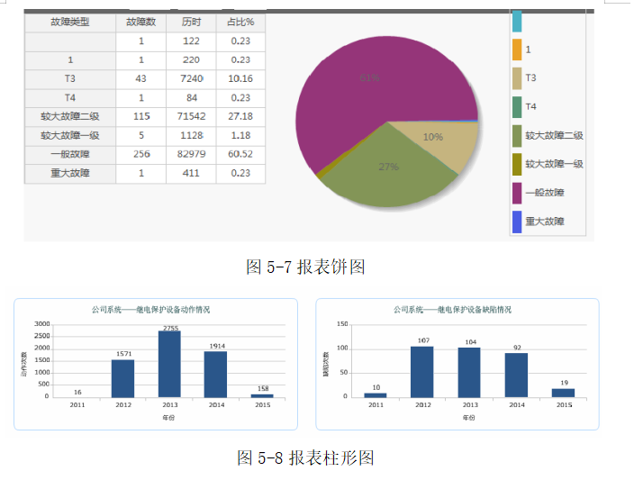Click the value 7240 in table
The image size is (634, 480).
[191, 79]
